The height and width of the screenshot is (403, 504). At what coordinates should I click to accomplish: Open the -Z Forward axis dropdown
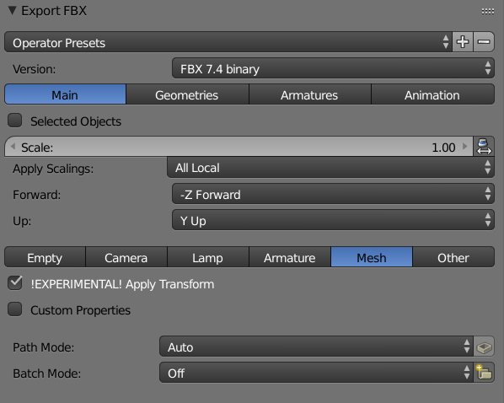(x=333, y=194)
